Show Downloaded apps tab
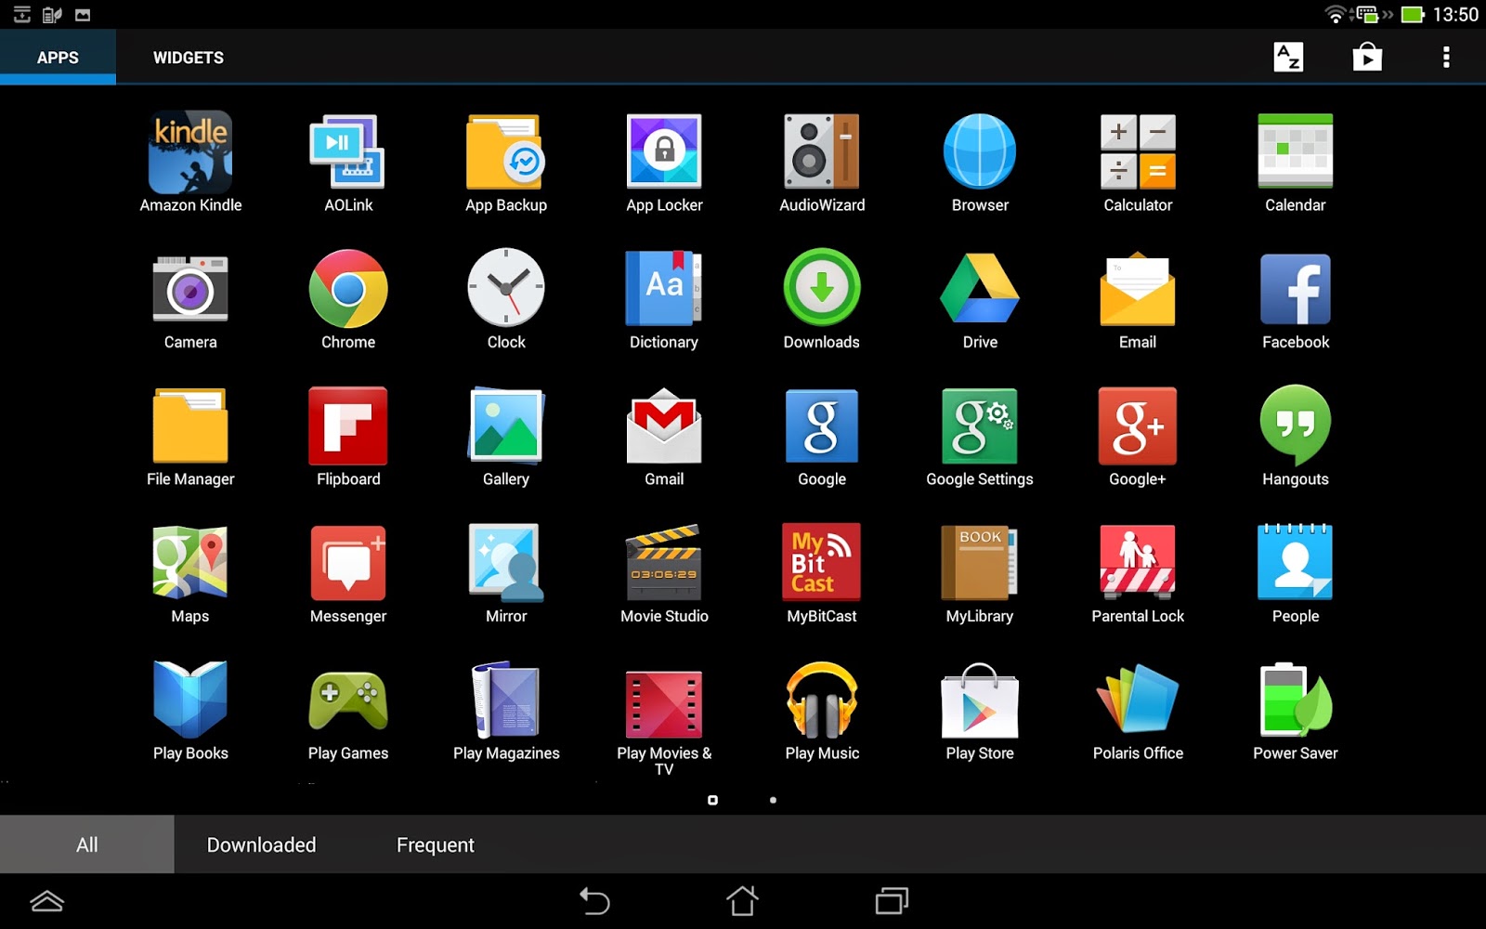Viewport: 1486px width, 929px height. point(261,844)
